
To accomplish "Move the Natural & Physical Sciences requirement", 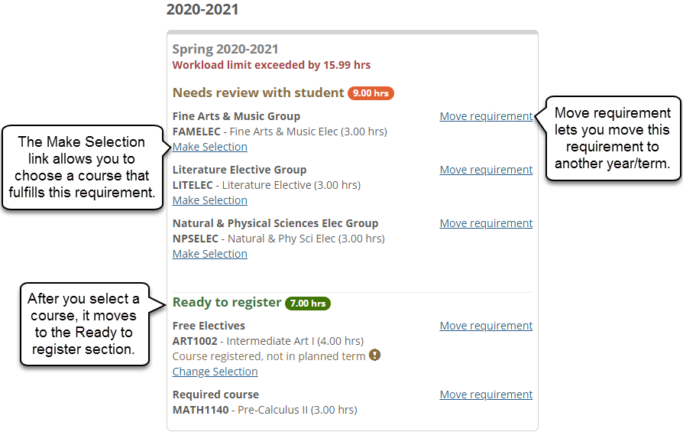I will [x=486, y=223].
